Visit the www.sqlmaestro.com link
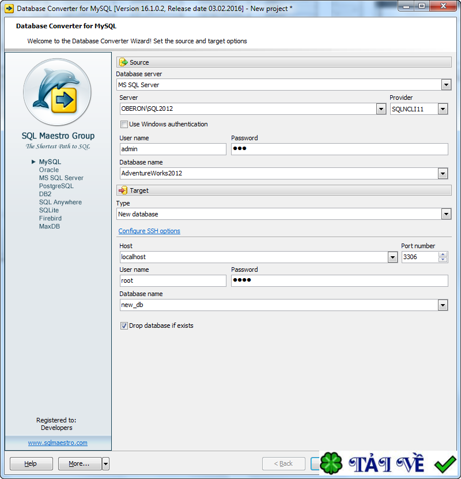The image size is (461, 479). [x=57, y=443]
